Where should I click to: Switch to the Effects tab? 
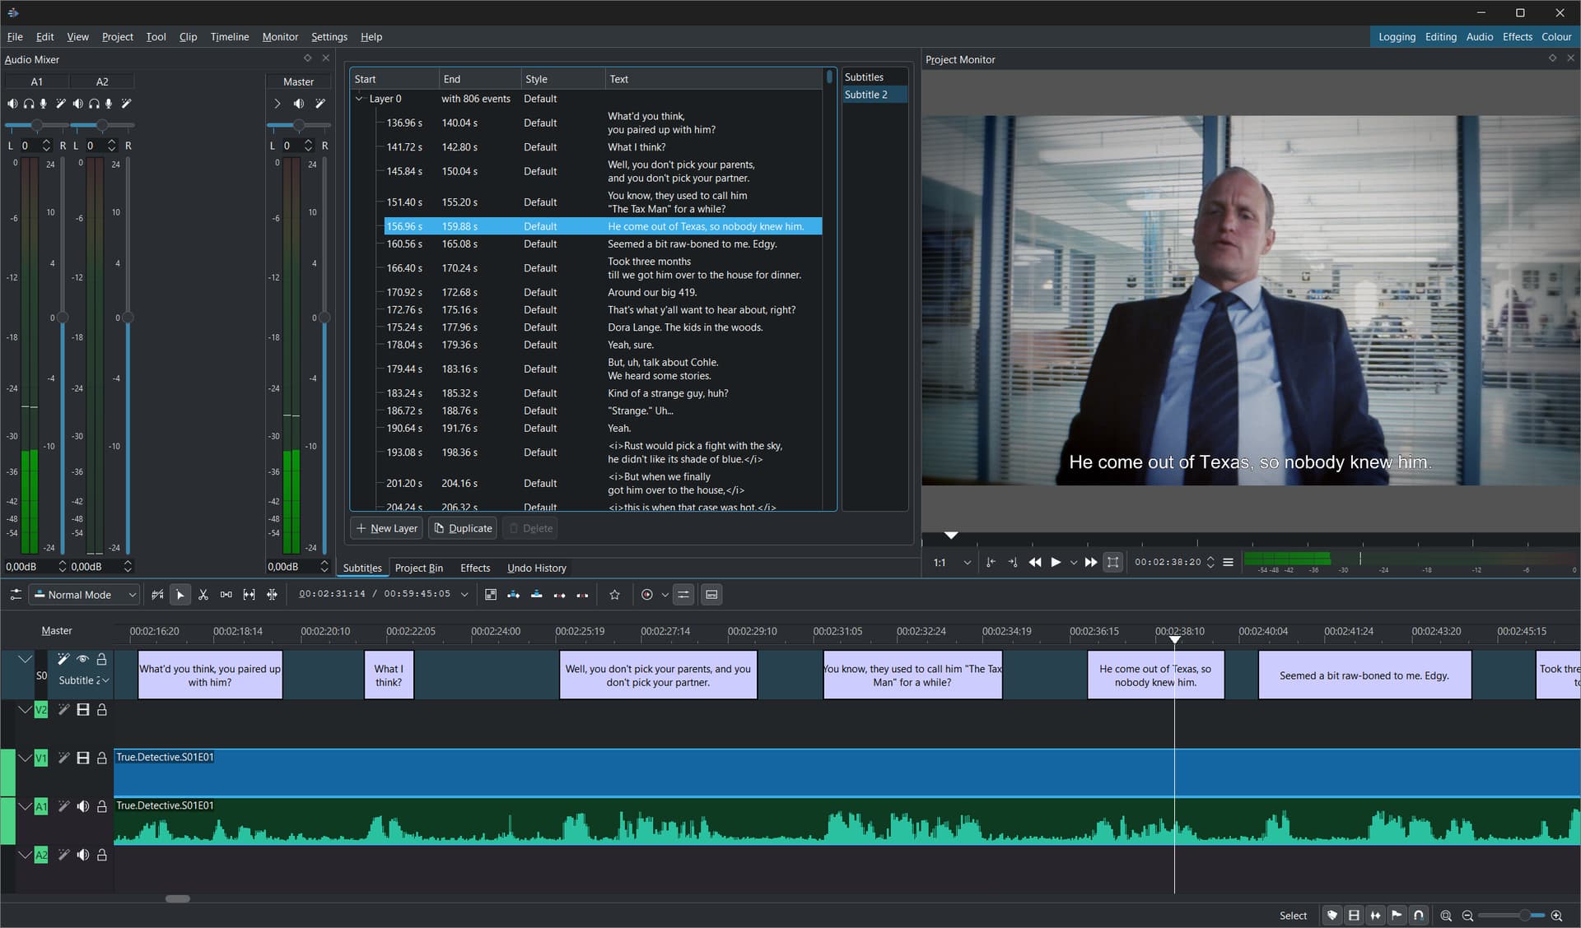(475, 568)
